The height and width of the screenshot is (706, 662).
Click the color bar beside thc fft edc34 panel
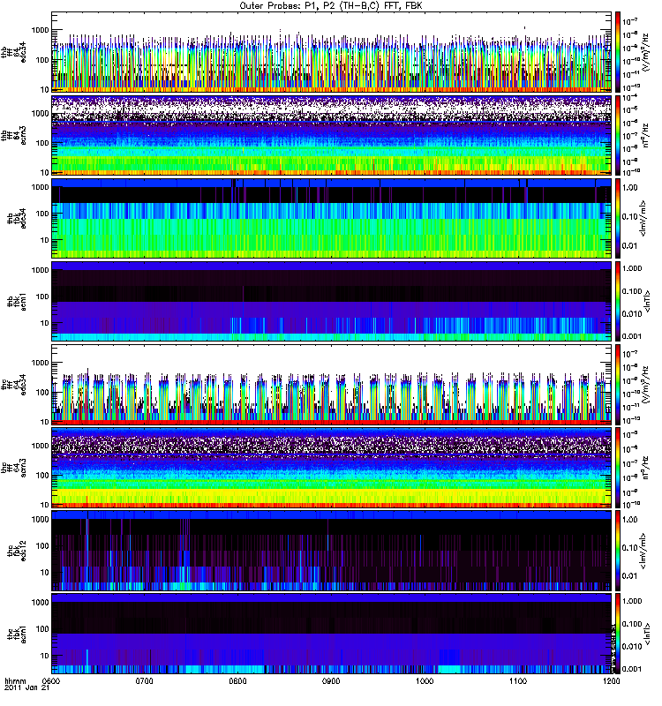pos(618,384)
